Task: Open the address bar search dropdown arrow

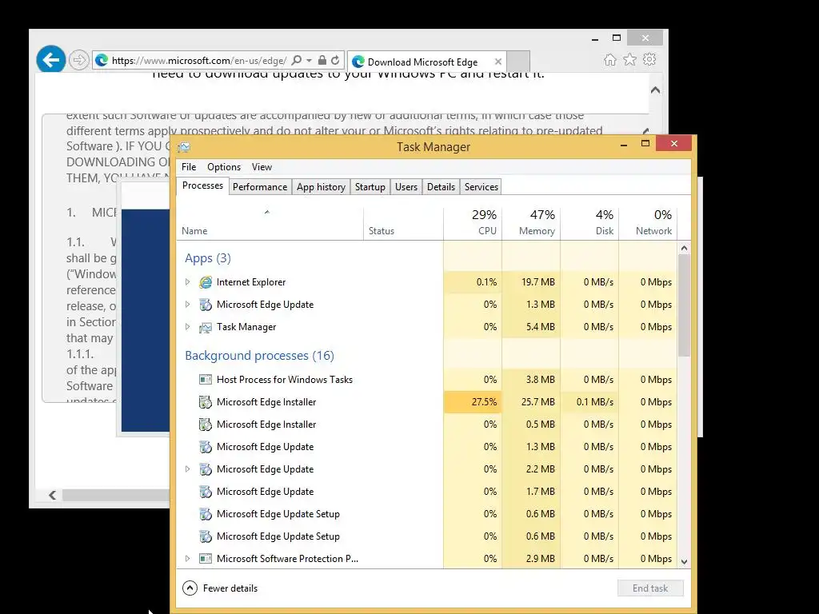Action: click(310, 61)
